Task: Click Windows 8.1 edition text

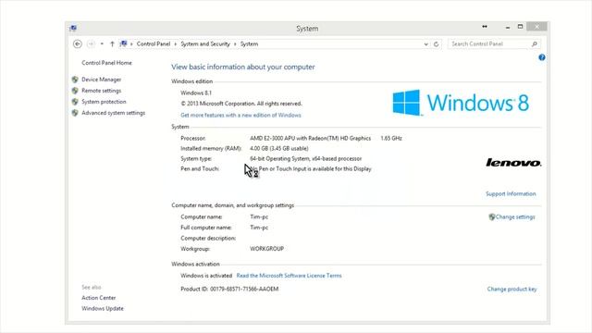Action: (x=196, y=92)
